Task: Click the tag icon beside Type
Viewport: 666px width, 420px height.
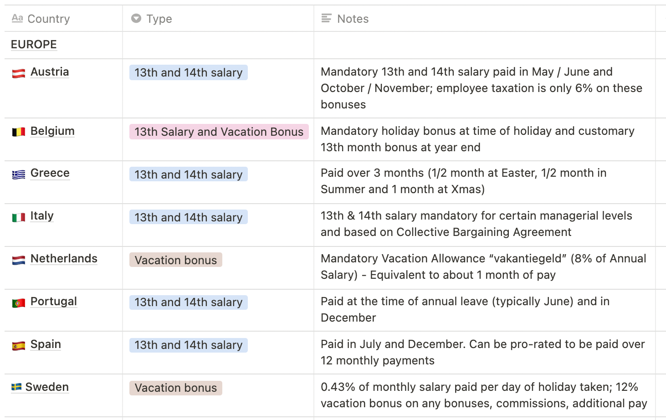Action: coord(136,19)
